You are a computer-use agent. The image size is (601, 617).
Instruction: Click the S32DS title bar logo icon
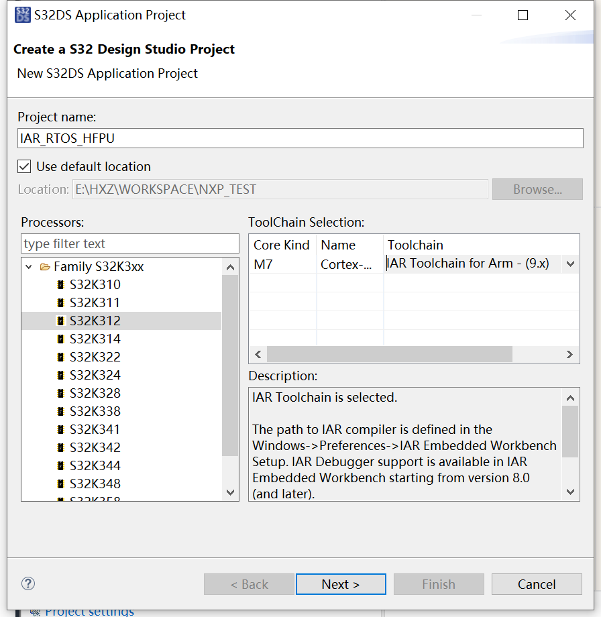[x=23, y=15]
